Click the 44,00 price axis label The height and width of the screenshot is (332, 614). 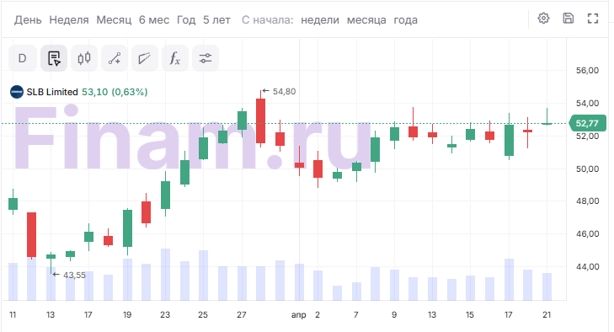[587, 266]
